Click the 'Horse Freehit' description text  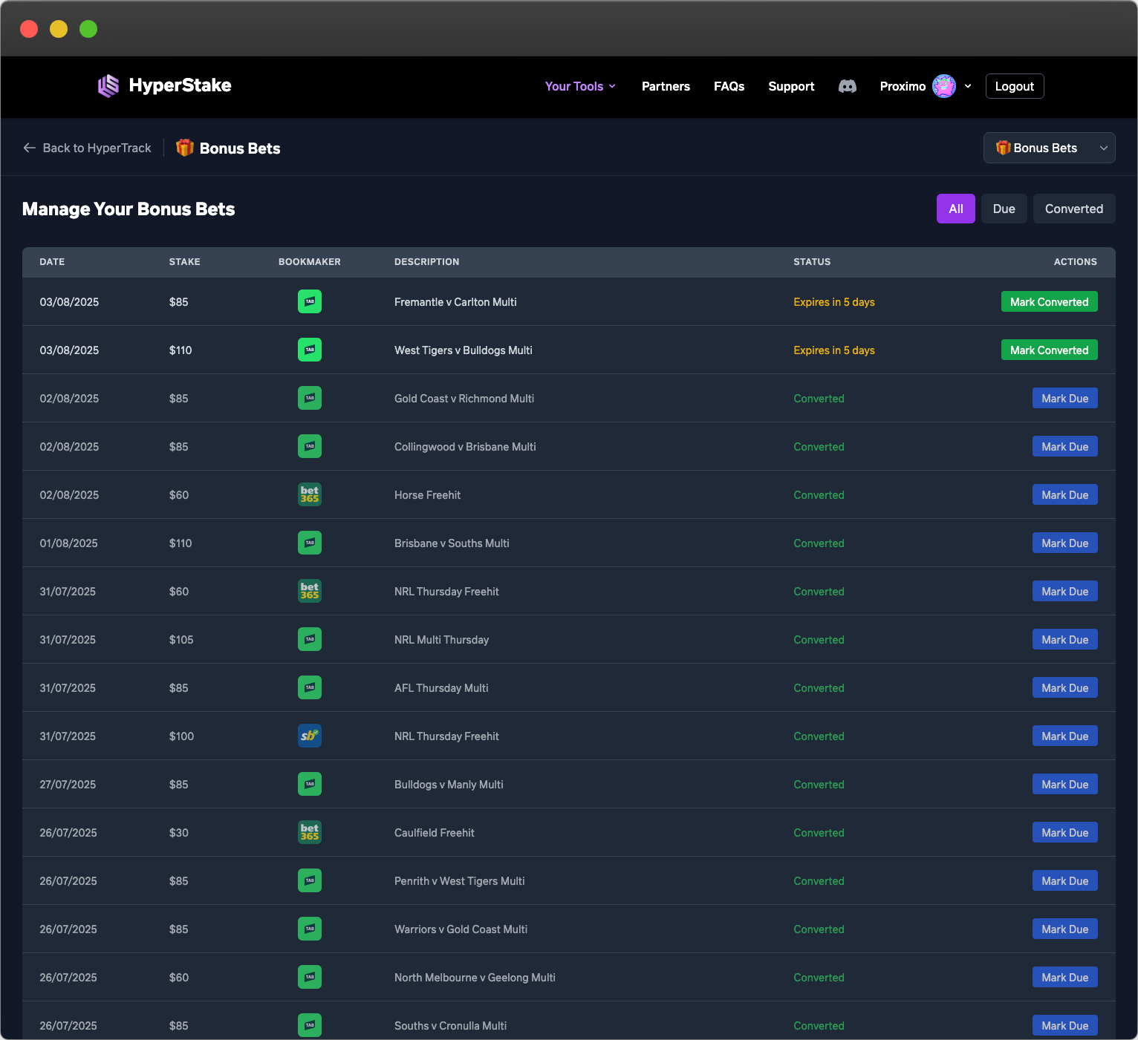coord(427,495)
